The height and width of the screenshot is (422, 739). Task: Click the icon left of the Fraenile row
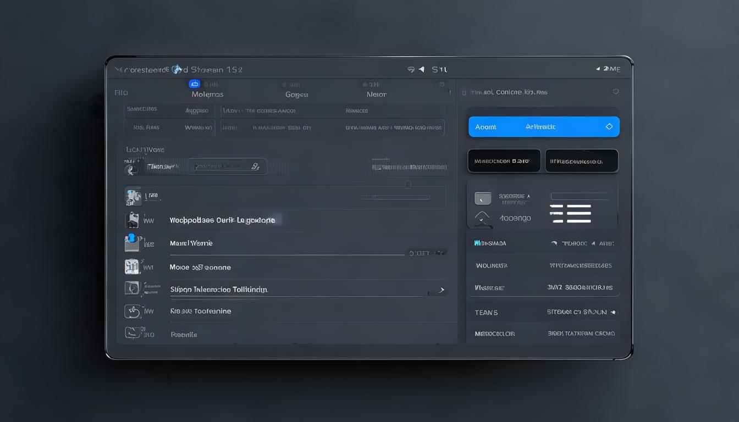[x=132, y=332]
